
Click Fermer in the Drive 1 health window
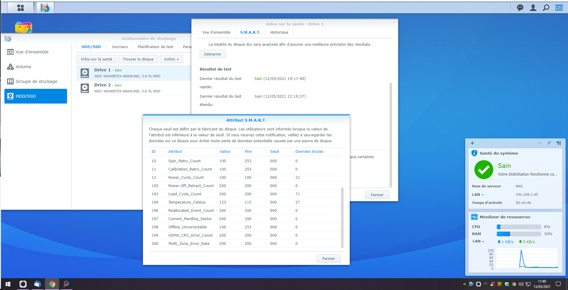(x=377, y=195)
